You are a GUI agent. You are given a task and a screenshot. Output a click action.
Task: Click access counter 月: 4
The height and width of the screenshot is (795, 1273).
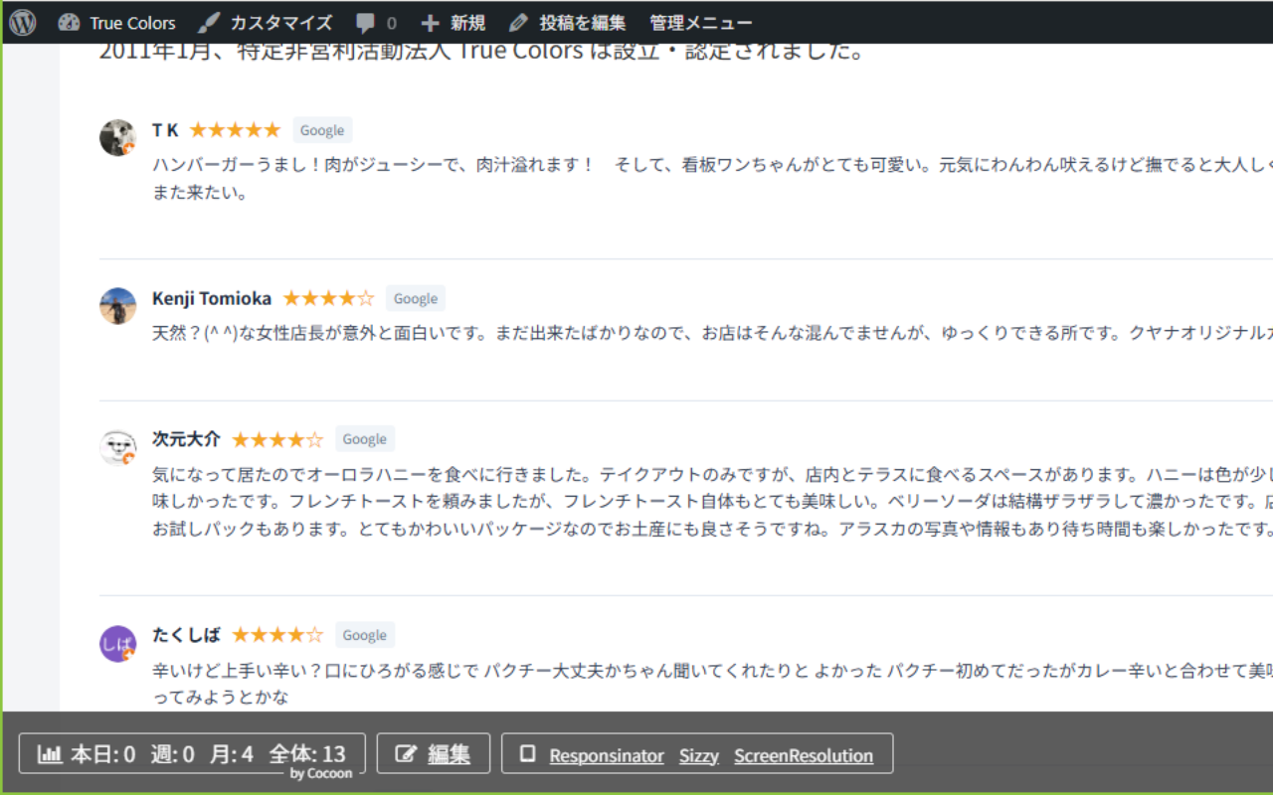tap(232, 754)
